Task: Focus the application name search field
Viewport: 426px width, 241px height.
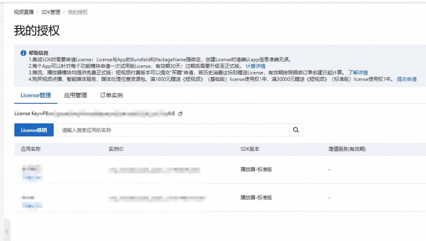Action: point(173,130)
